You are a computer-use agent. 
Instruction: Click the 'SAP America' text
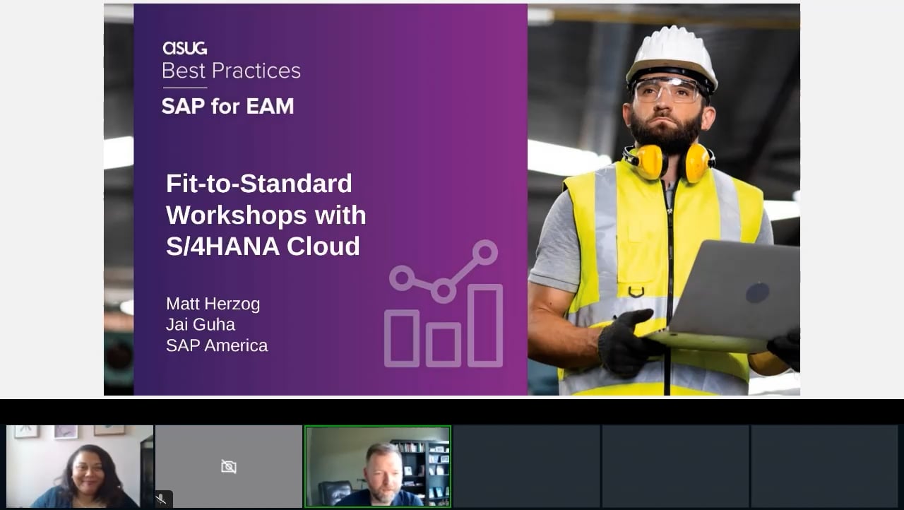point(217,345)
